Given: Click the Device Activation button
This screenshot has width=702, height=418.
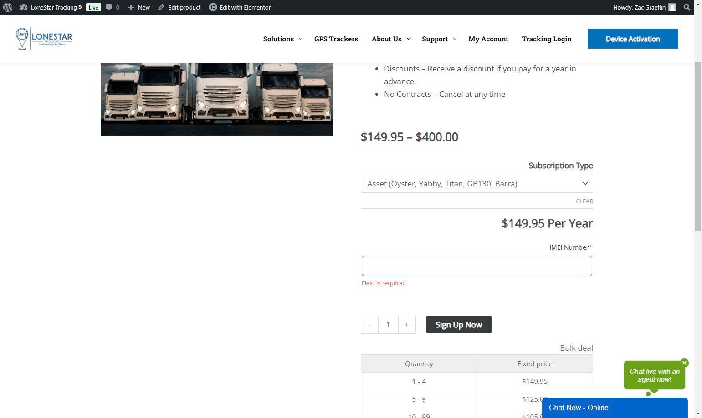Looking at the screenshot, I should point(633,39).
